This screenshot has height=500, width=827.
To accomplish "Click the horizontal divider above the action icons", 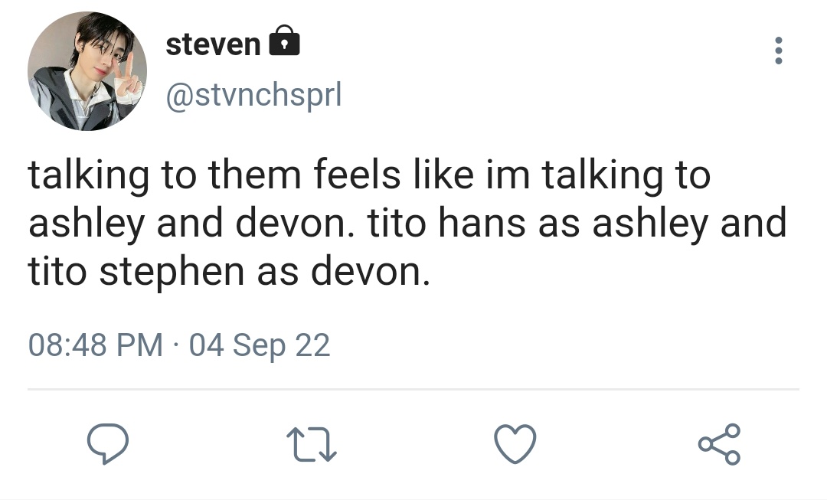I will coord(413,389).
